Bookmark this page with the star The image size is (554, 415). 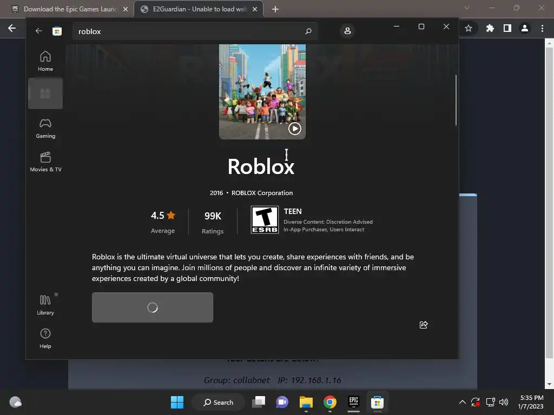(x=469, y=28)
